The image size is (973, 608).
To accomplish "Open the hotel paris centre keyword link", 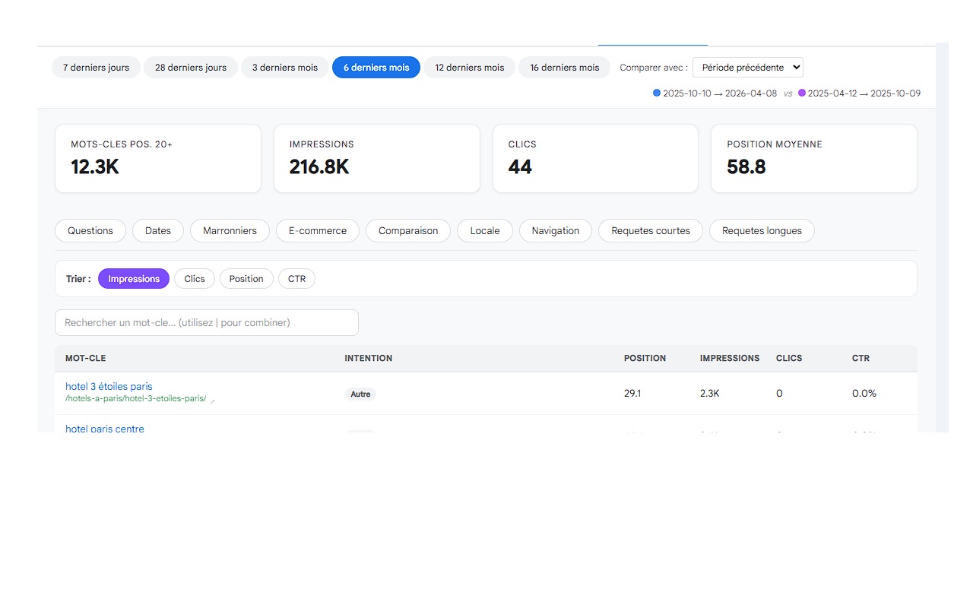I will click(105, 429).
